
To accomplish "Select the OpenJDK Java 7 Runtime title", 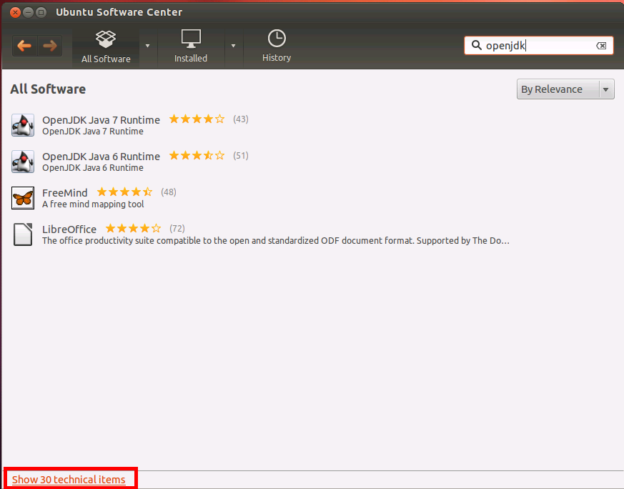I will 101,120.
